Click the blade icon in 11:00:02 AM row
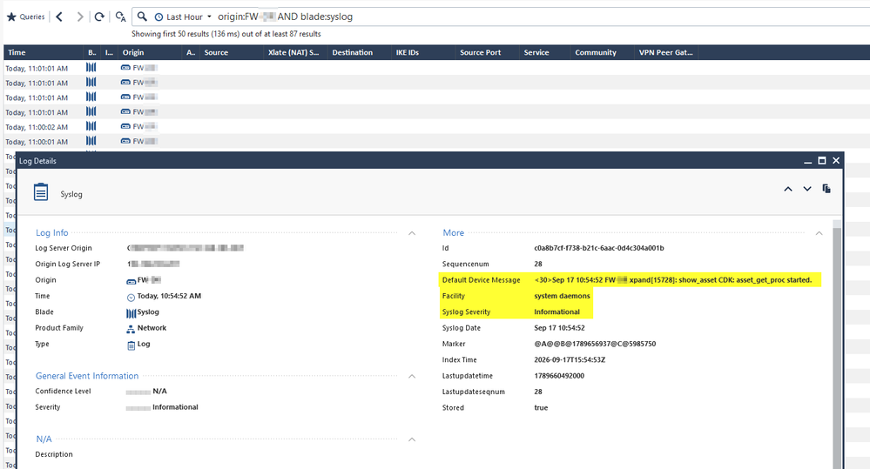870x469 pixels. 91,126
